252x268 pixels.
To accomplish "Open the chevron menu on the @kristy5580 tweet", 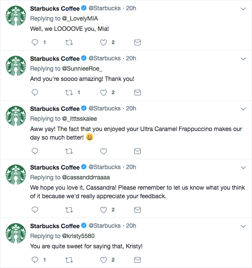I will (243, 226).
